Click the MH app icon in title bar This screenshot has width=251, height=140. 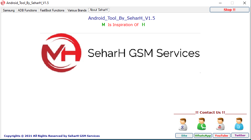point(3,3)
